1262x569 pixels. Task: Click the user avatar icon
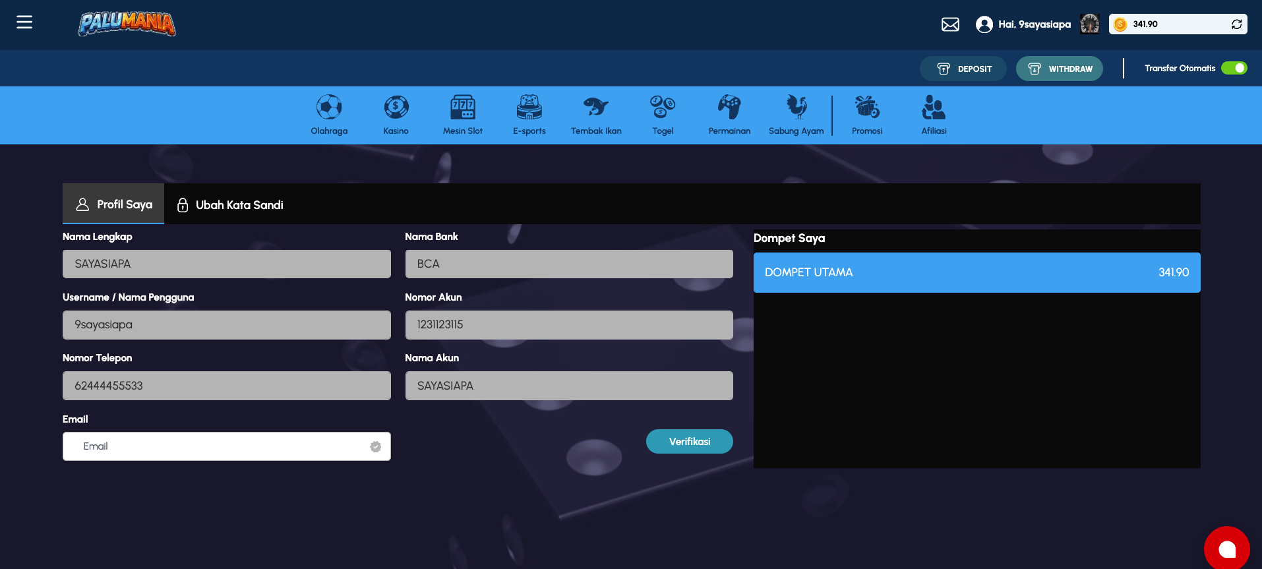point(984,24)
